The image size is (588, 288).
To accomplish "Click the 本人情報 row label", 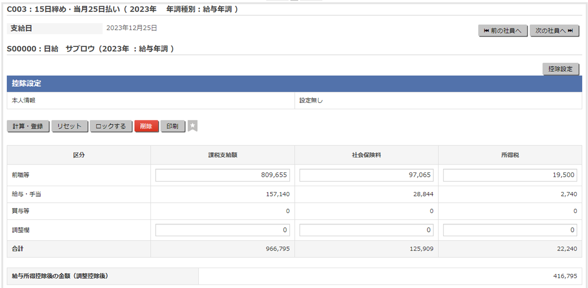I will pyautogui.click(x=23, y=101).
